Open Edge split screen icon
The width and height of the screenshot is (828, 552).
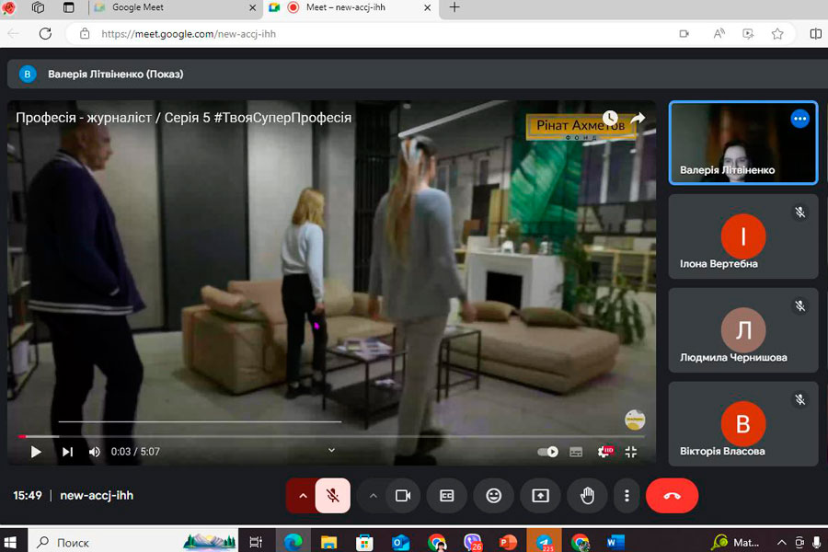pyautogui.click(x=815, y=34)
